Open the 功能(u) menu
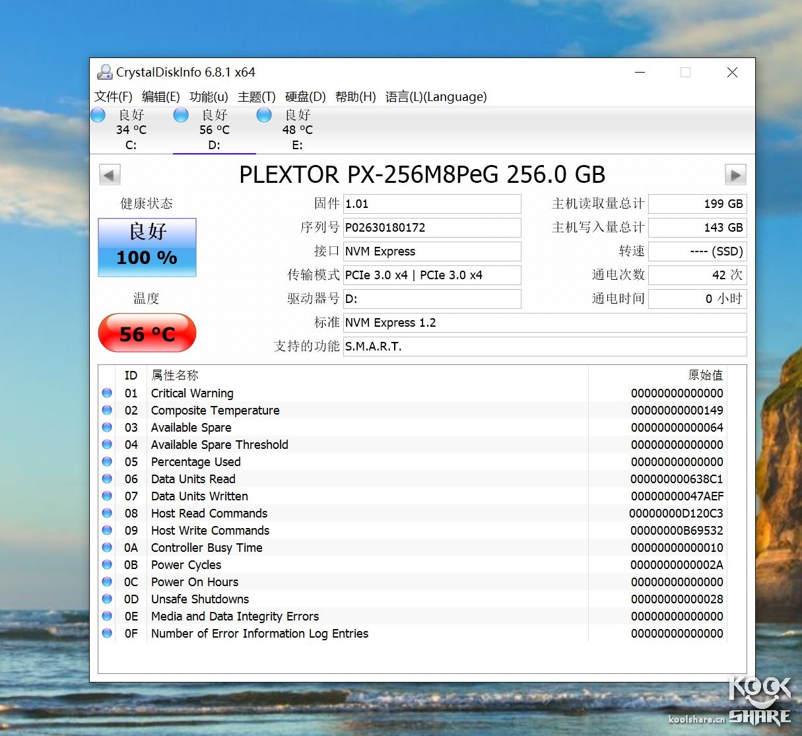The width and height of the screenshot is (802, 736). point(209,96)
